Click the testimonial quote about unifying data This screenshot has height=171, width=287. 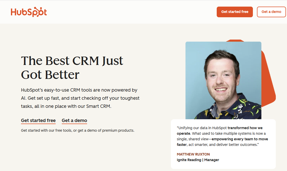[x=222, y=136]
